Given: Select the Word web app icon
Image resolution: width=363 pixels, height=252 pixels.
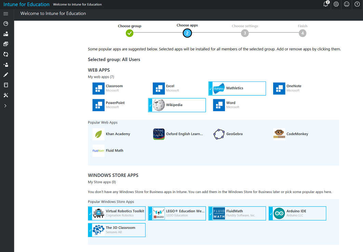Looking at the screenshot, I should [219, 105].
